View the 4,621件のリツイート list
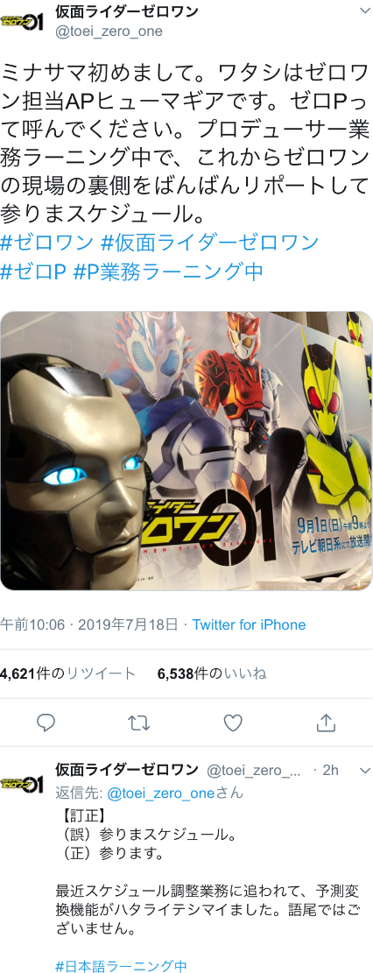 coord(67,673)
